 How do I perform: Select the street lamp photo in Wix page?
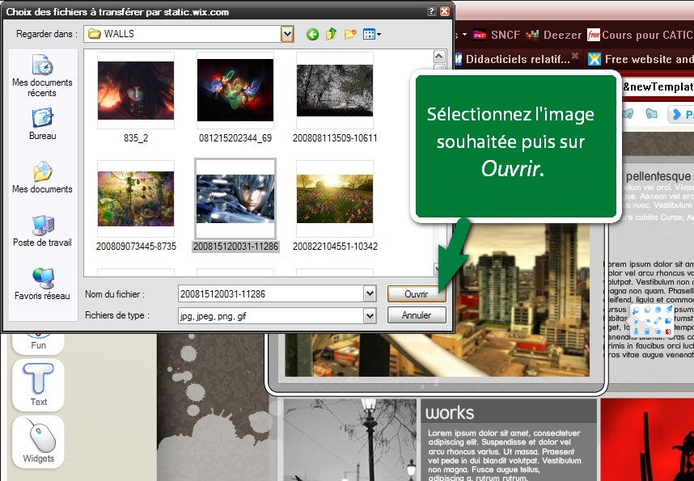point(349,440)
